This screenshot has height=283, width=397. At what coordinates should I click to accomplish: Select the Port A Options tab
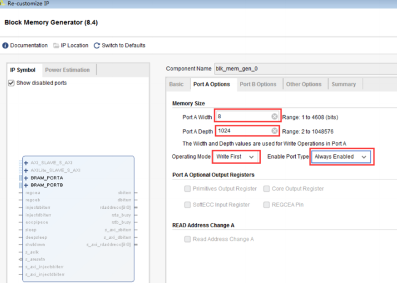tap(212, 85)
